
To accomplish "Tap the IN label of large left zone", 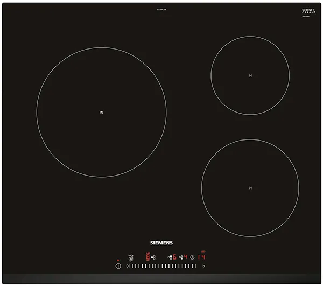I will click(101, 112).
